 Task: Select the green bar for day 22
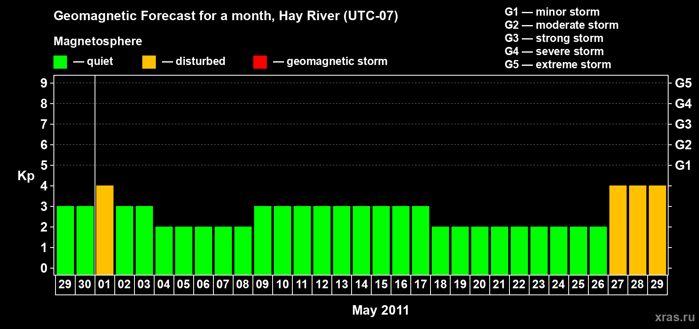coord(519,250)
